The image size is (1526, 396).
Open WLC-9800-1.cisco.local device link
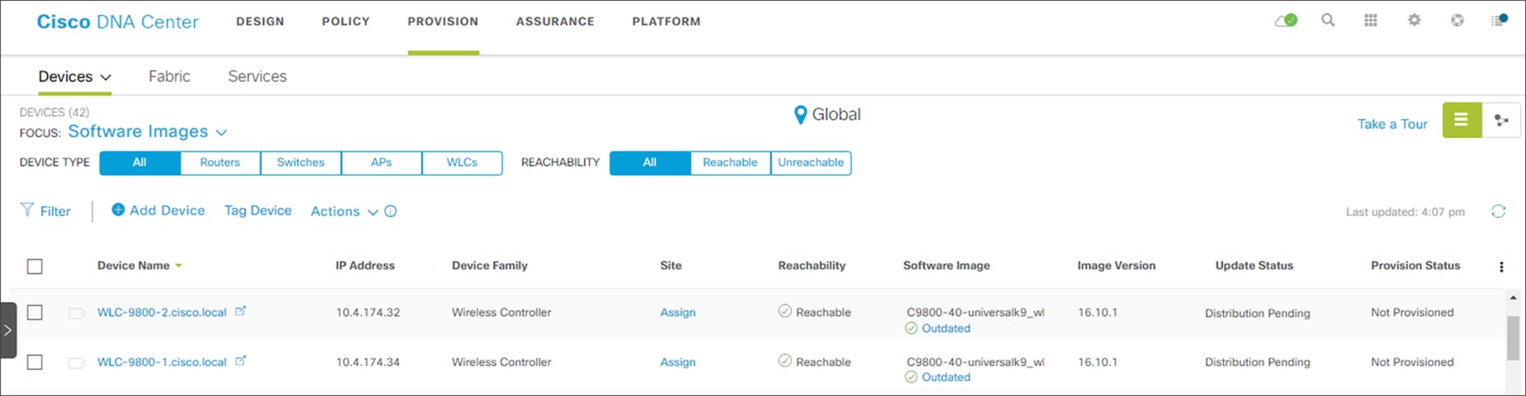tap(162, 362)
